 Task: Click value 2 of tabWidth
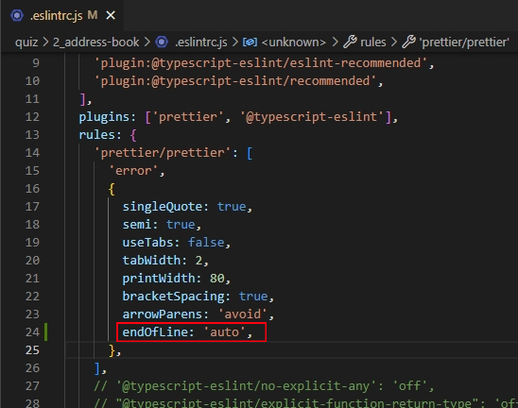pyautogui.click(x=199, y=261)
